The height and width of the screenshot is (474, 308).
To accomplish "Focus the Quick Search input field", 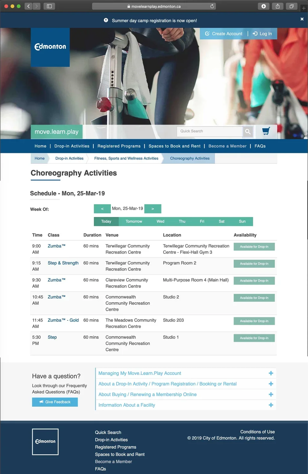I will tap(210, 131).
